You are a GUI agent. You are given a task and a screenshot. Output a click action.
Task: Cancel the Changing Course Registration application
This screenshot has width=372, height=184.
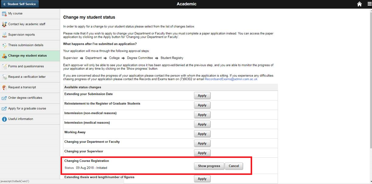234,166
